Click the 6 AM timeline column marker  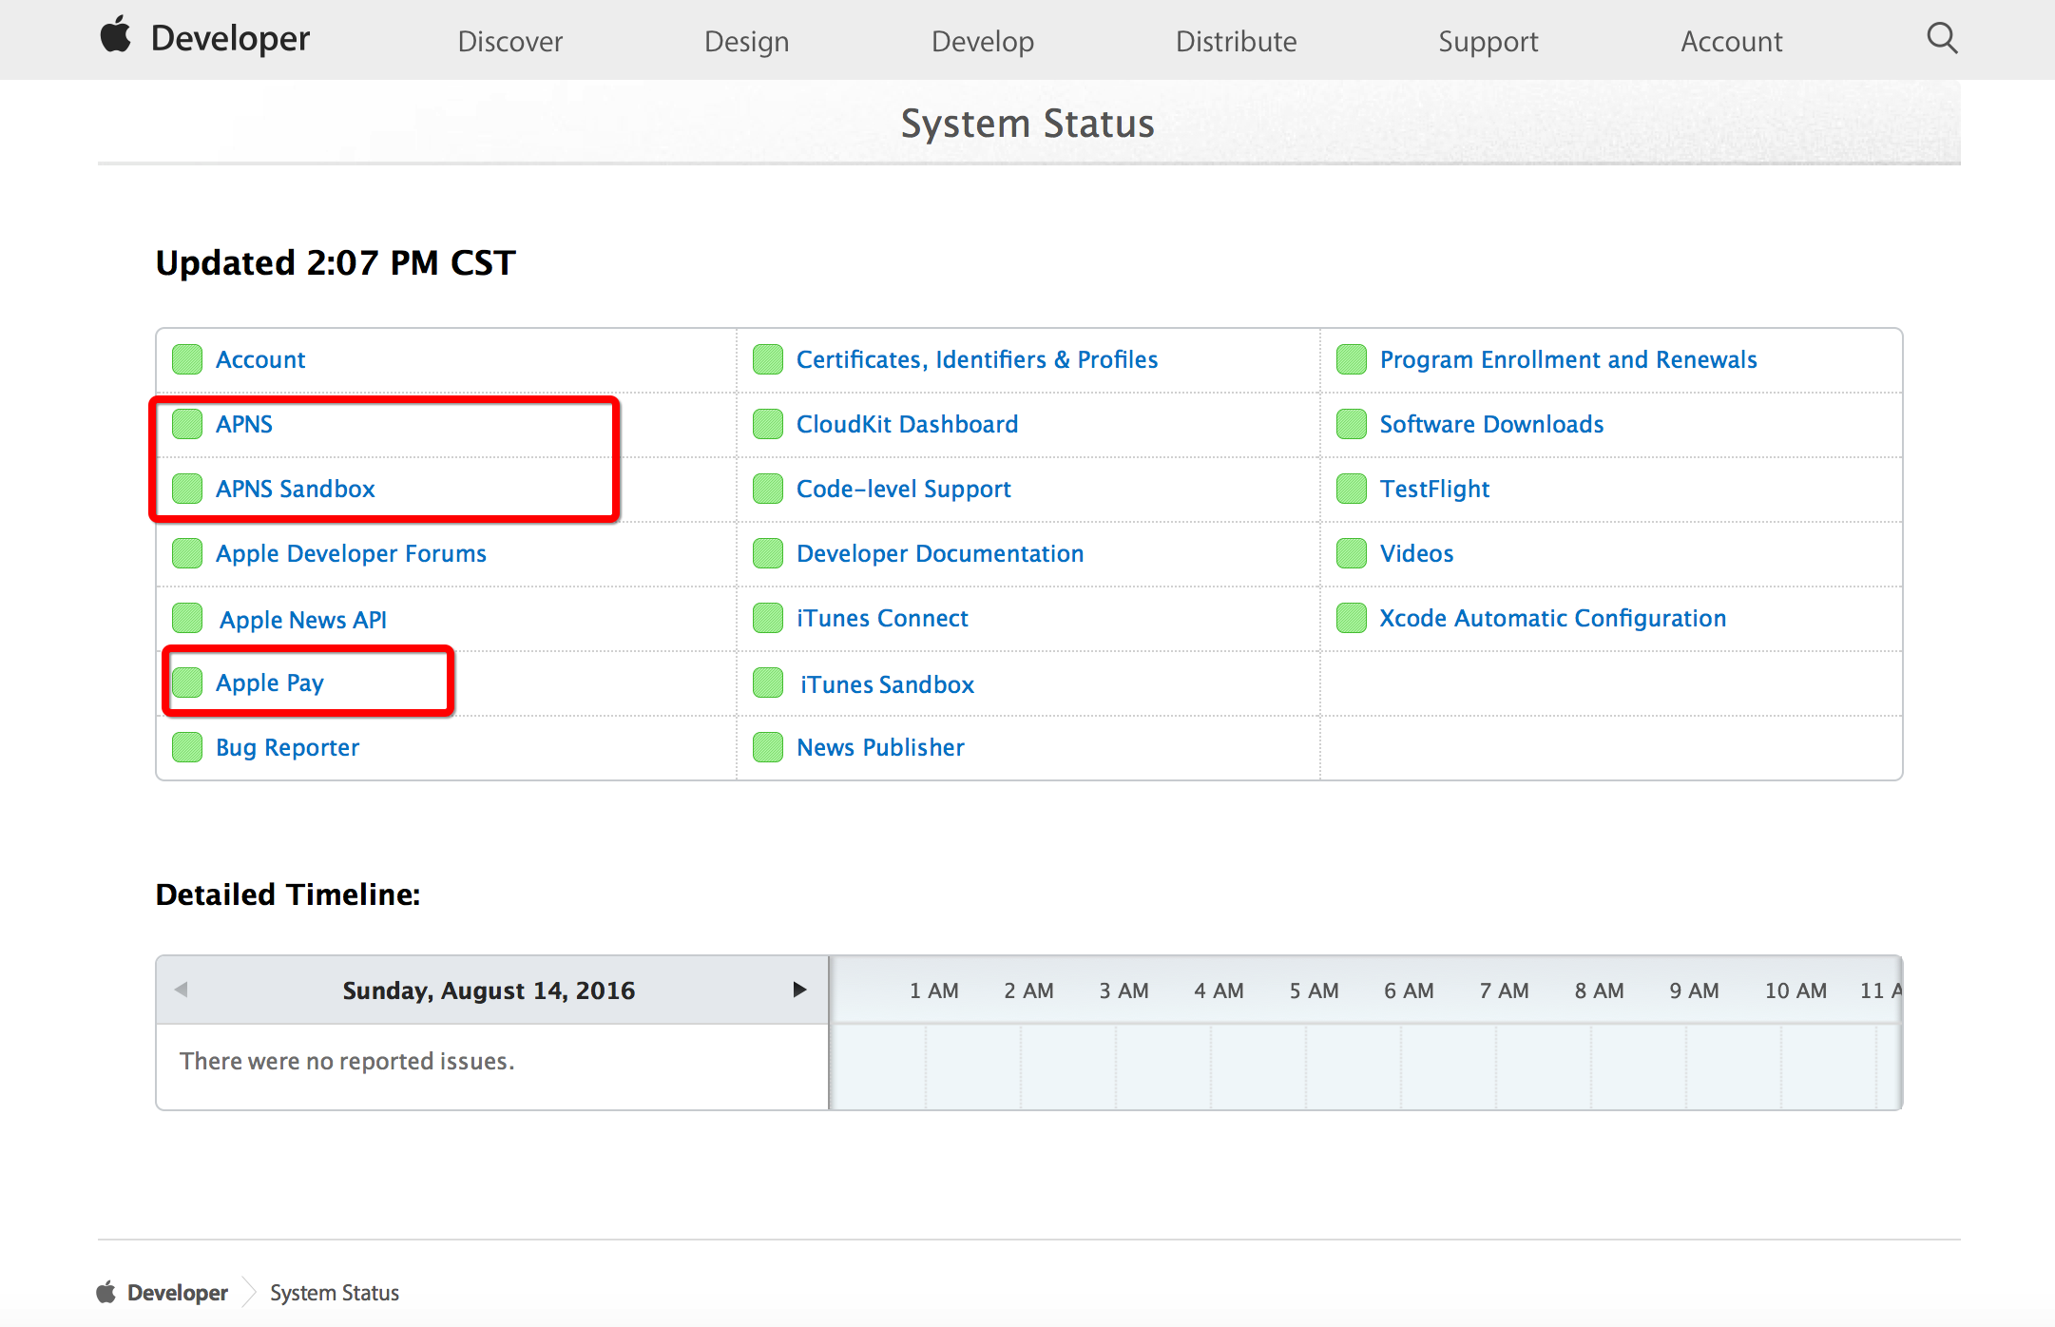[x=1409, y=990]
